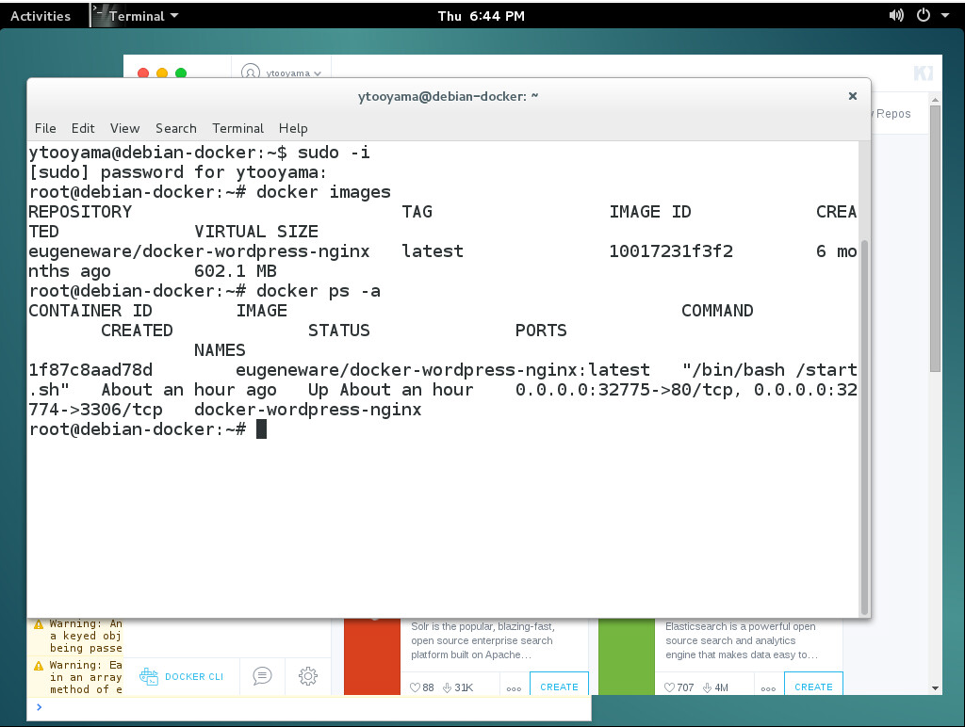This screenshot has height=727, width=965.
Task: Click the console input line at bottom
Action: (x=309, y=707)
